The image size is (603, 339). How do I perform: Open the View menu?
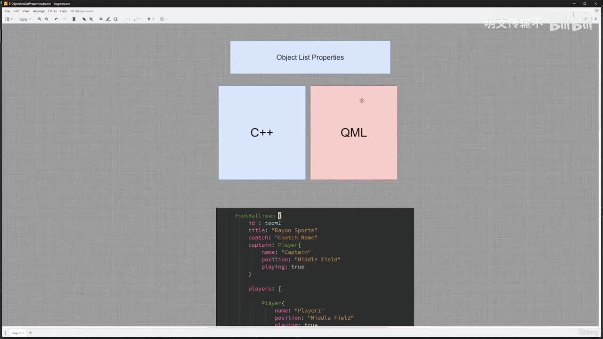tap(25, 11)
